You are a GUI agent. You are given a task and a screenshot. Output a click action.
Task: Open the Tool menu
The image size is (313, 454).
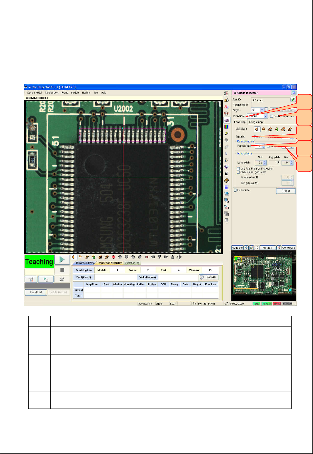coord(96,93)
